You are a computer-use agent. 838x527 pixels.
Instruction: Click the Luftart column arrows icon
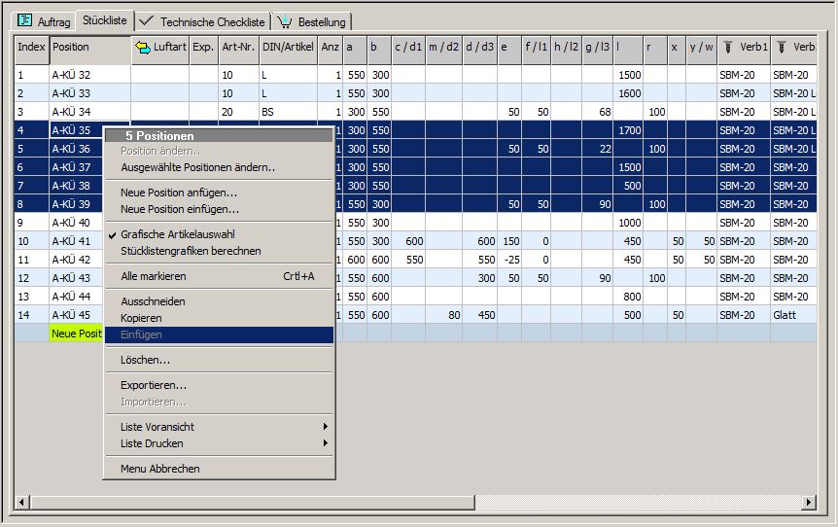tap(142, 47)
